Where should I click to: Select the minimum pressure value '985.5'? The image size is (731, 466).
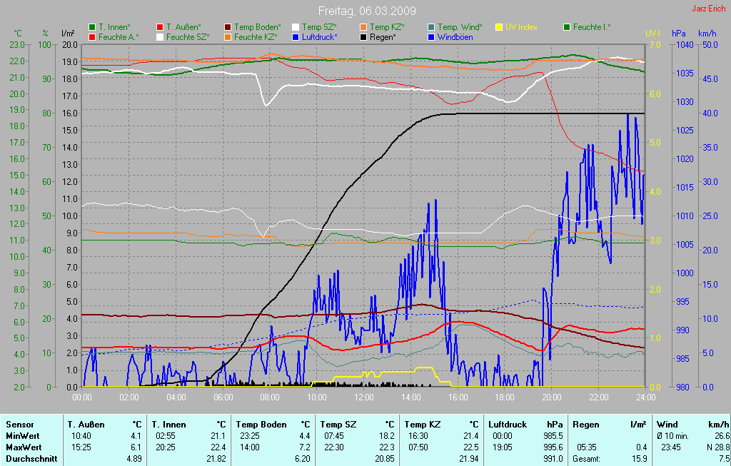(x=553, y=436)
